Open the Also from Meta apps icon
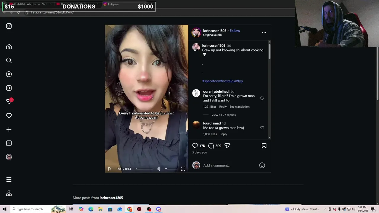The width and height of the screenshot is (379, 213). point(9,193)
